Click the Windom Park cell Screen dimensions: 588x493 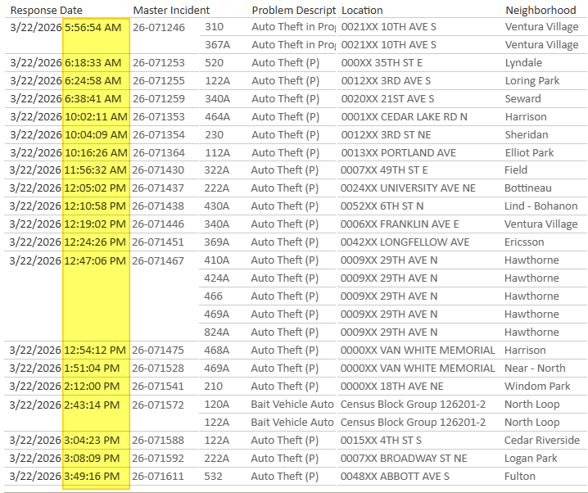537,386
